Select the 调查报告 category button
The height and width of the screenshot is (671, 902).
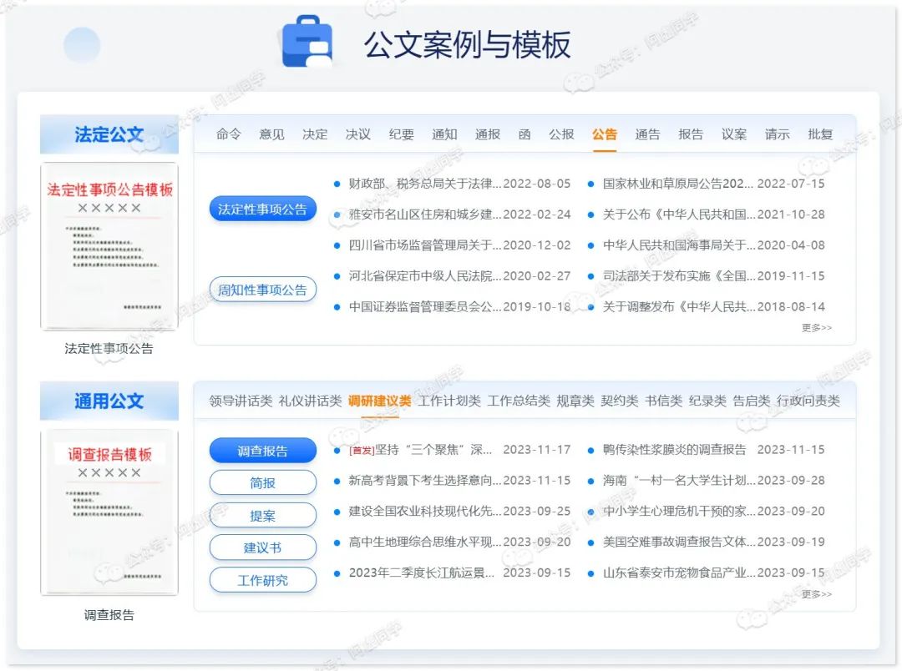pos(262,450)
